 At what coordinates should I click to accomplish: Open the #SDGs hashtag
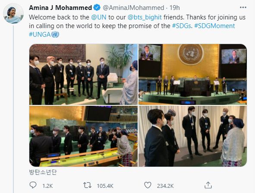coord(182,26)
